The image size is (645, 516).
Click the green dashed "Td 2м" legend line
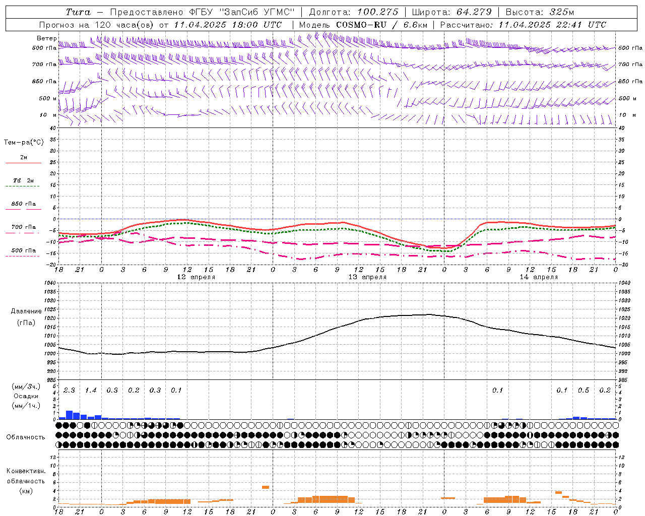coord(22,186)
